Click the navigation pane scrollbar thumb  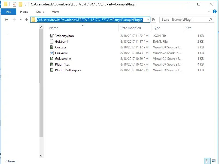point(41,83)
